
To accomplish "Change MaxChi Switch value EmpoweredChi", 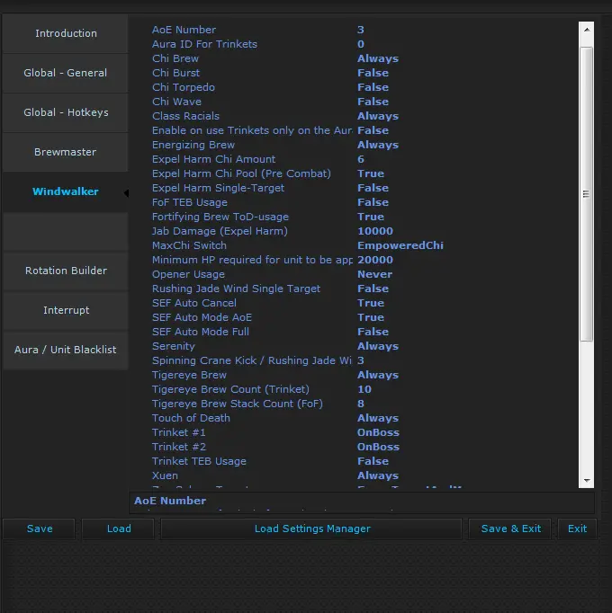I will pyautogui.click(x=400, y=245).
